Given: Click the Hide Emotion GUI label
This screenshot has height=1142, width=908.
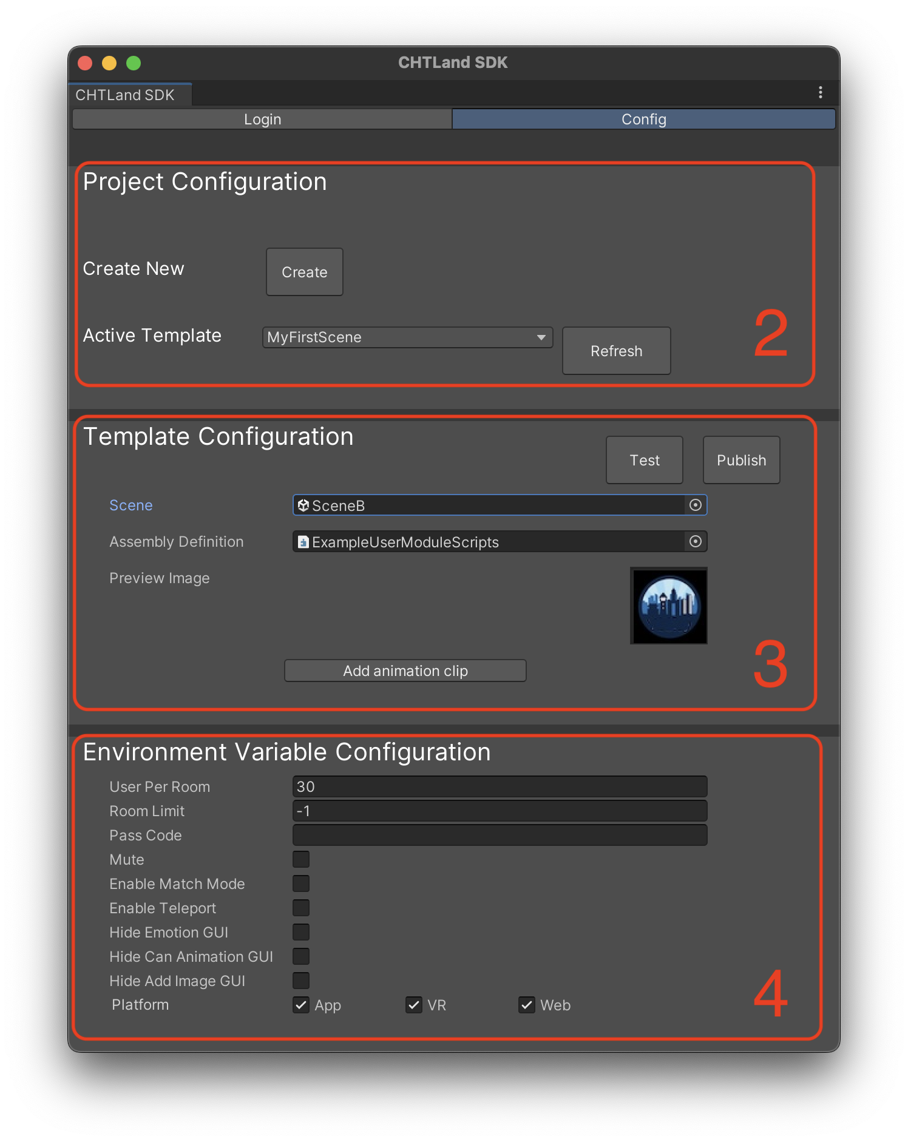Looking at the screenshot, I should [169, 932].
